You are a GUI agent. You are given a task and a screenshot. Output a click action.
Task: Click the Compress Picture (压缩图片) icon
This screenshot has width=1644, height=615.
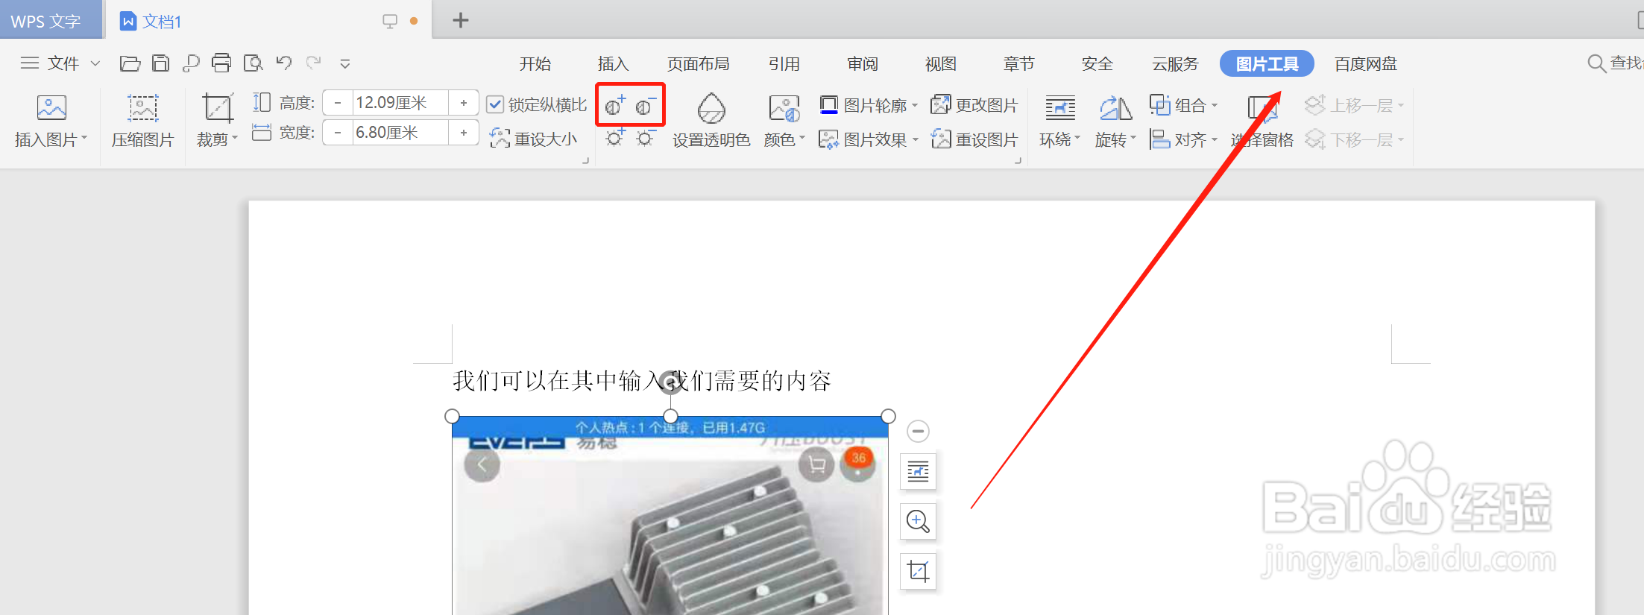(x=142, y=108)
